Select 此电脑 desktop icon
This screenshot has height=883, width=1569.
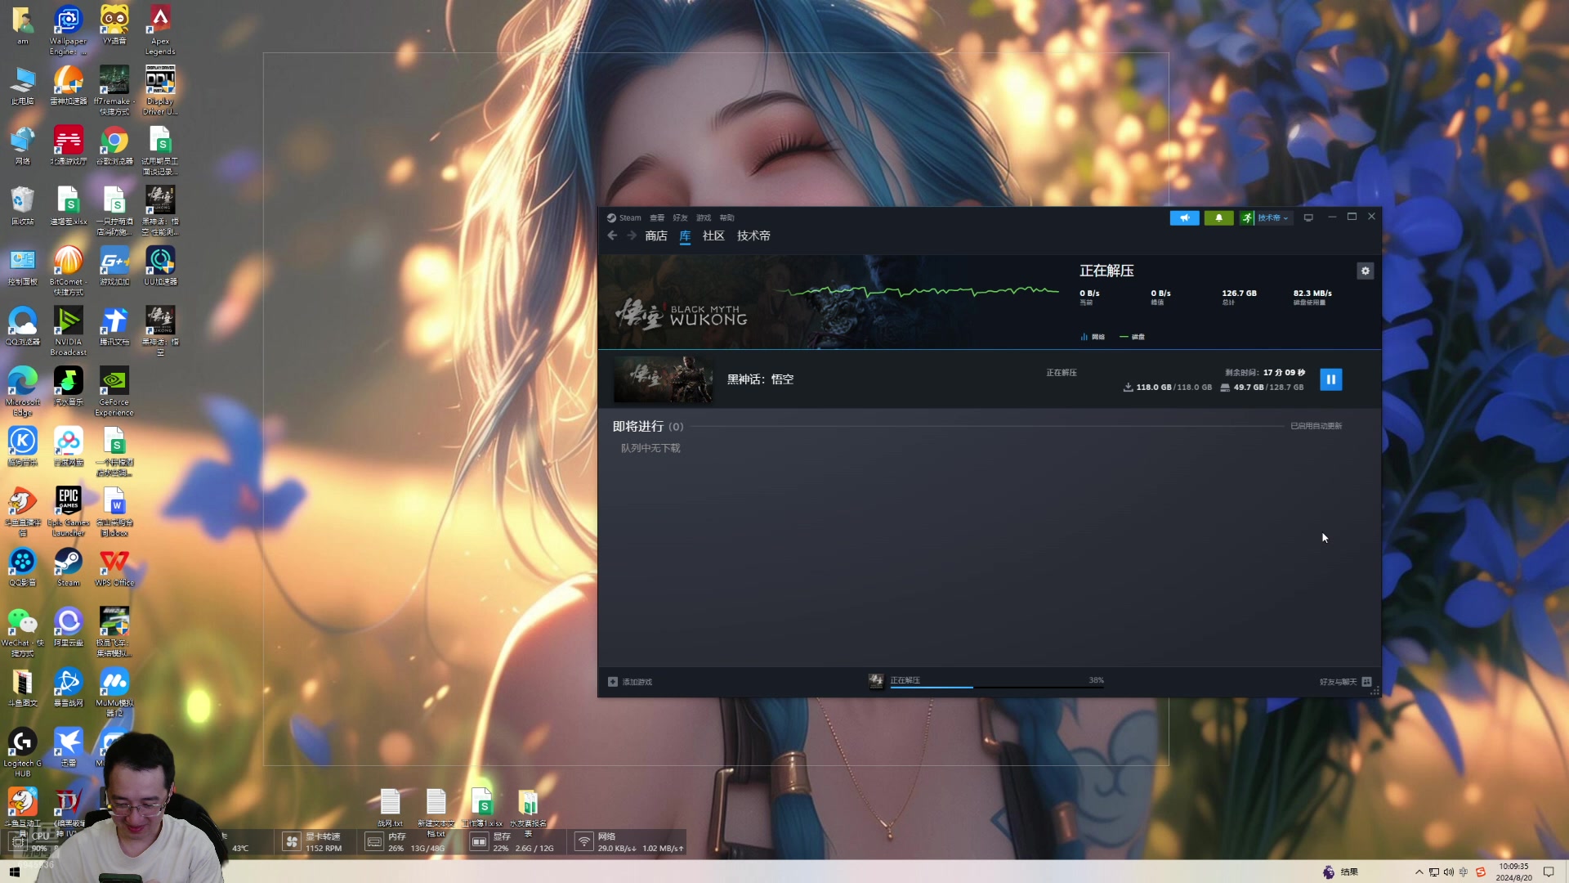coord(23,86)
